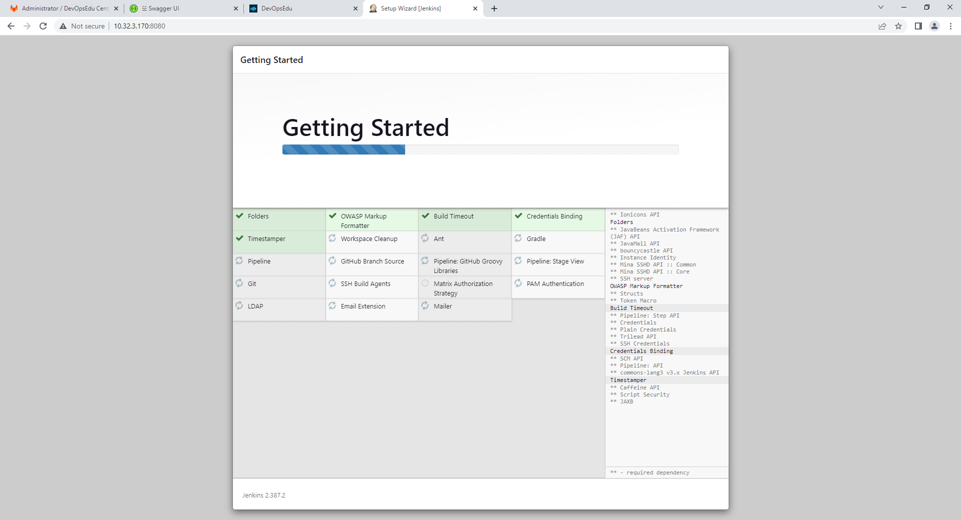Click the spinner beside Pipeline: GitHub Groovy Libraries
Viewport: 961px width, 520px height.
[x=425, y=260]
